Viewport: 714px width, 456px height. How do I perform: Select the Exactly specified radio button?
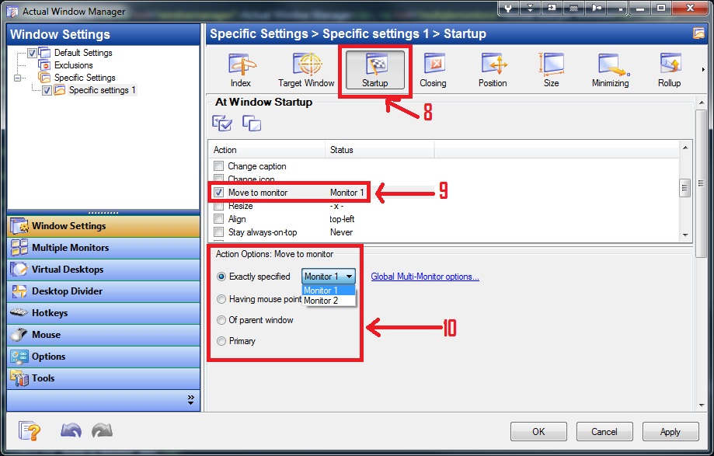(221, 277)
